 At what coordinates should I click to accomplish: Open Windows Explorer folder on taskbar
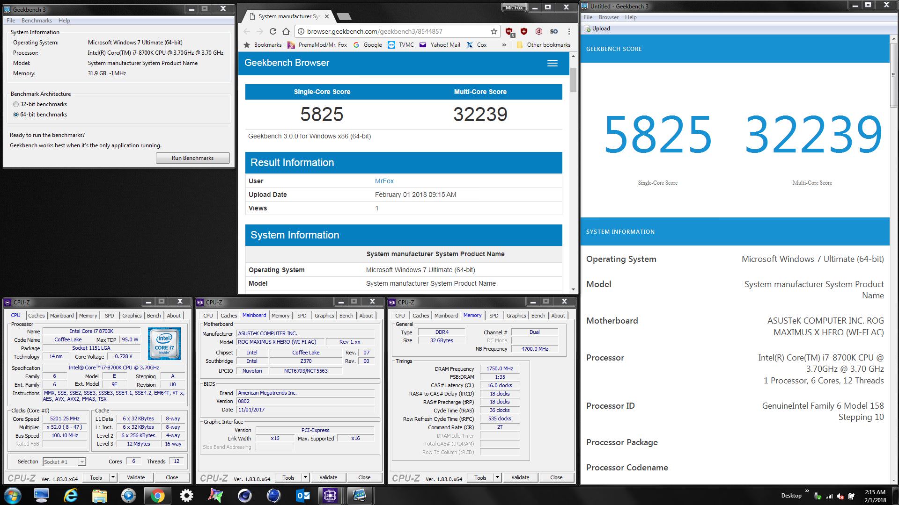coord(100,495)
